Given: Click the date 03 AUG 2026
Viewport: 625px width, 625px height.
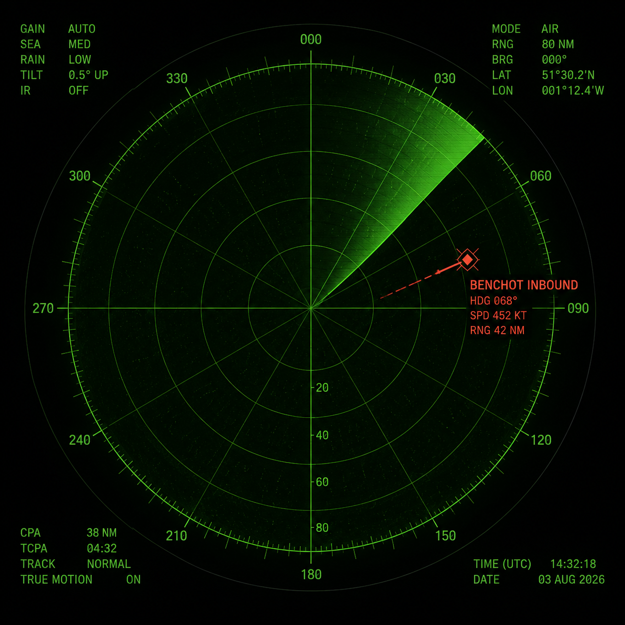Looking at the screenshot, I should click(x=571, y=580).
